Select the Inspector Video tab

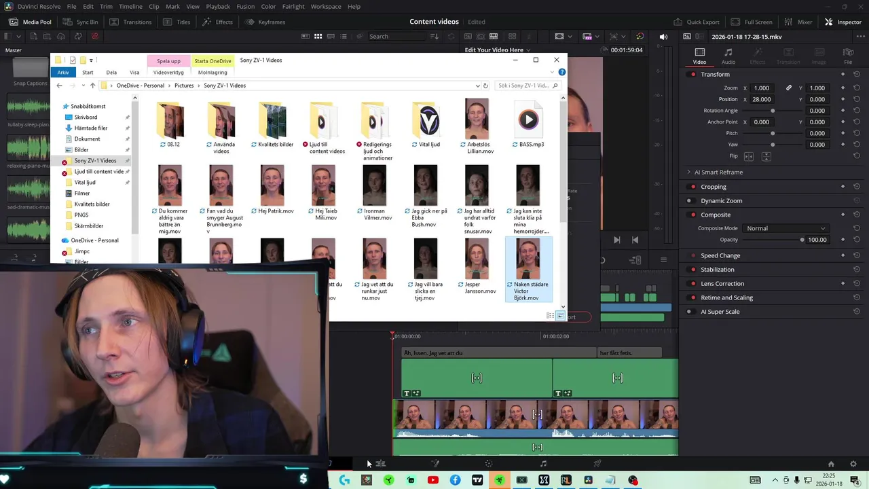coord(699,56)
